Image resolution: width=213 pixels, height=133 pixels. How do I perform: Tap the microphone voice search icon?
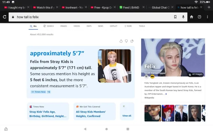(183, 17)
